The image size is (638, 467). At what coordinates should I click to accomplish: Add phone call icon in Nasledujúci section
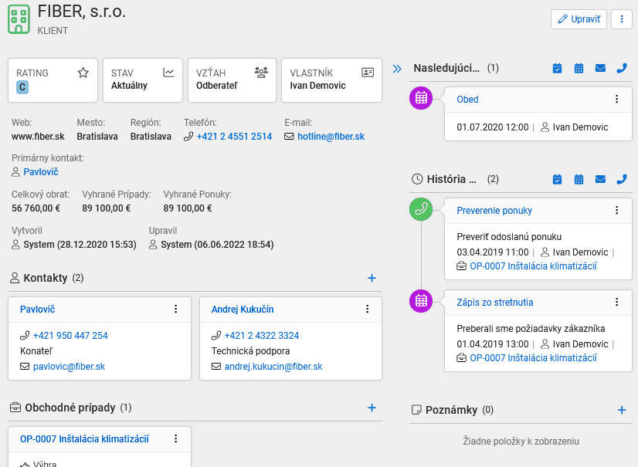point(622,69)
